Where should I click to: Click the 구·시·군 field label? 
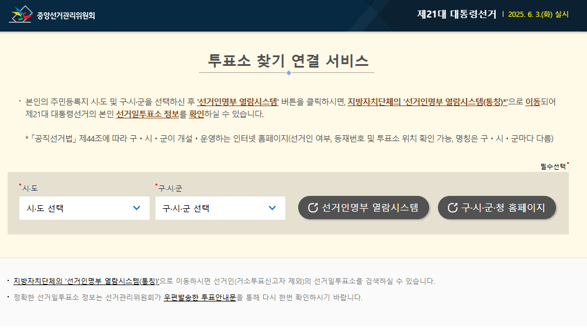[x=170, y=188]
